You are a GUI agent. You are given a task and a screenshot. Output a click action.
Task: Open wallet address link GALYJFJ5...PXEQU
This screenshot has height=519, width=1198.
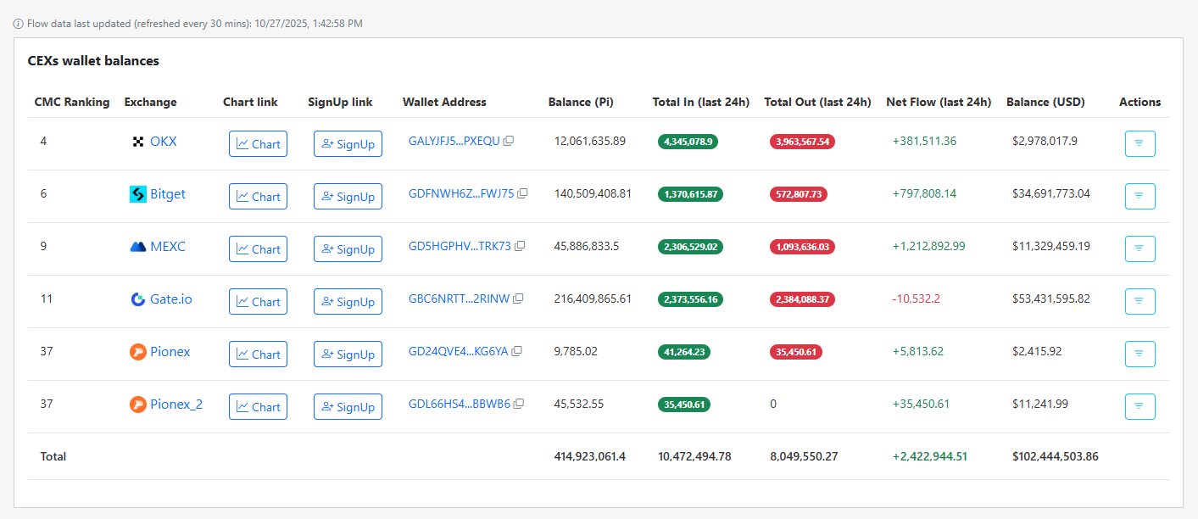[455, 141]
